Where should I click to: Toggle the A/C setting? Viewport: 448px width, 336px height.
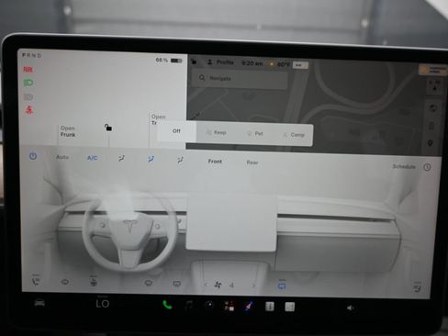pyautogui.click(x=92, y=158)
